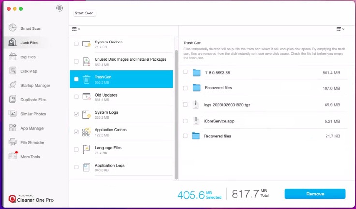Click the Big Files sidebar icon
Screen dimensions: 356x209
(x=13, y=57)
